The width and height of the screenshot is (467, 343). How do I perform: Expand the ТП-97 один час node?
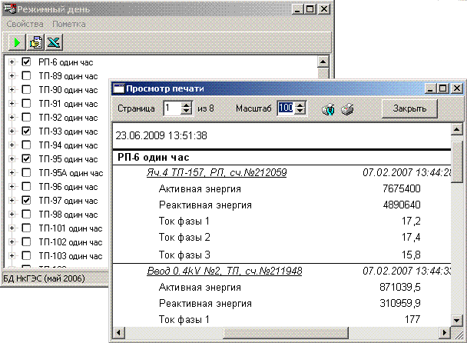pyautogui.click(x=12, y=200)
